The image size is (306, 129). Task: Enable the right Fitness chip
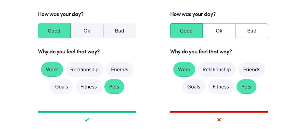click(221, 87)
